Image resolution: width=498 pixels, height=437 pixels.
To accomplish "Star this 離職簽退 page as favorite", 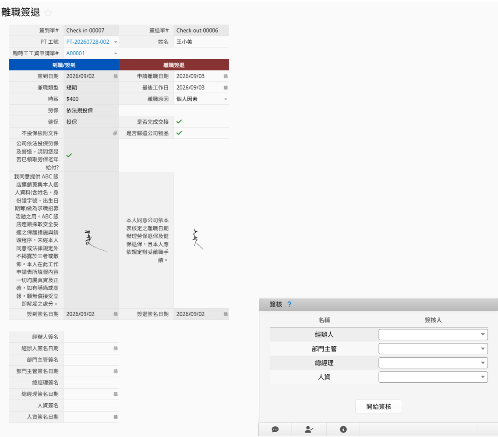I will point(48,13).
